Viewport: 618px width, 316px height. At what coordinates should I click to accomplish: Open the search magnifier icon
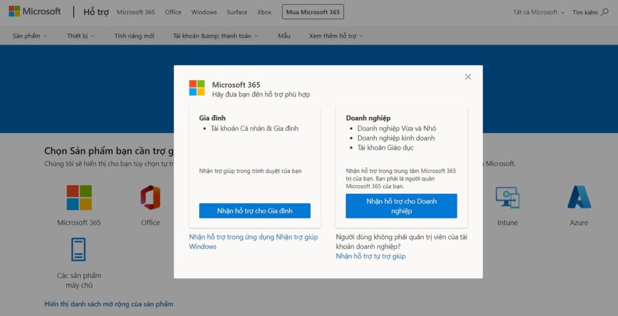[x=605, y=12]
